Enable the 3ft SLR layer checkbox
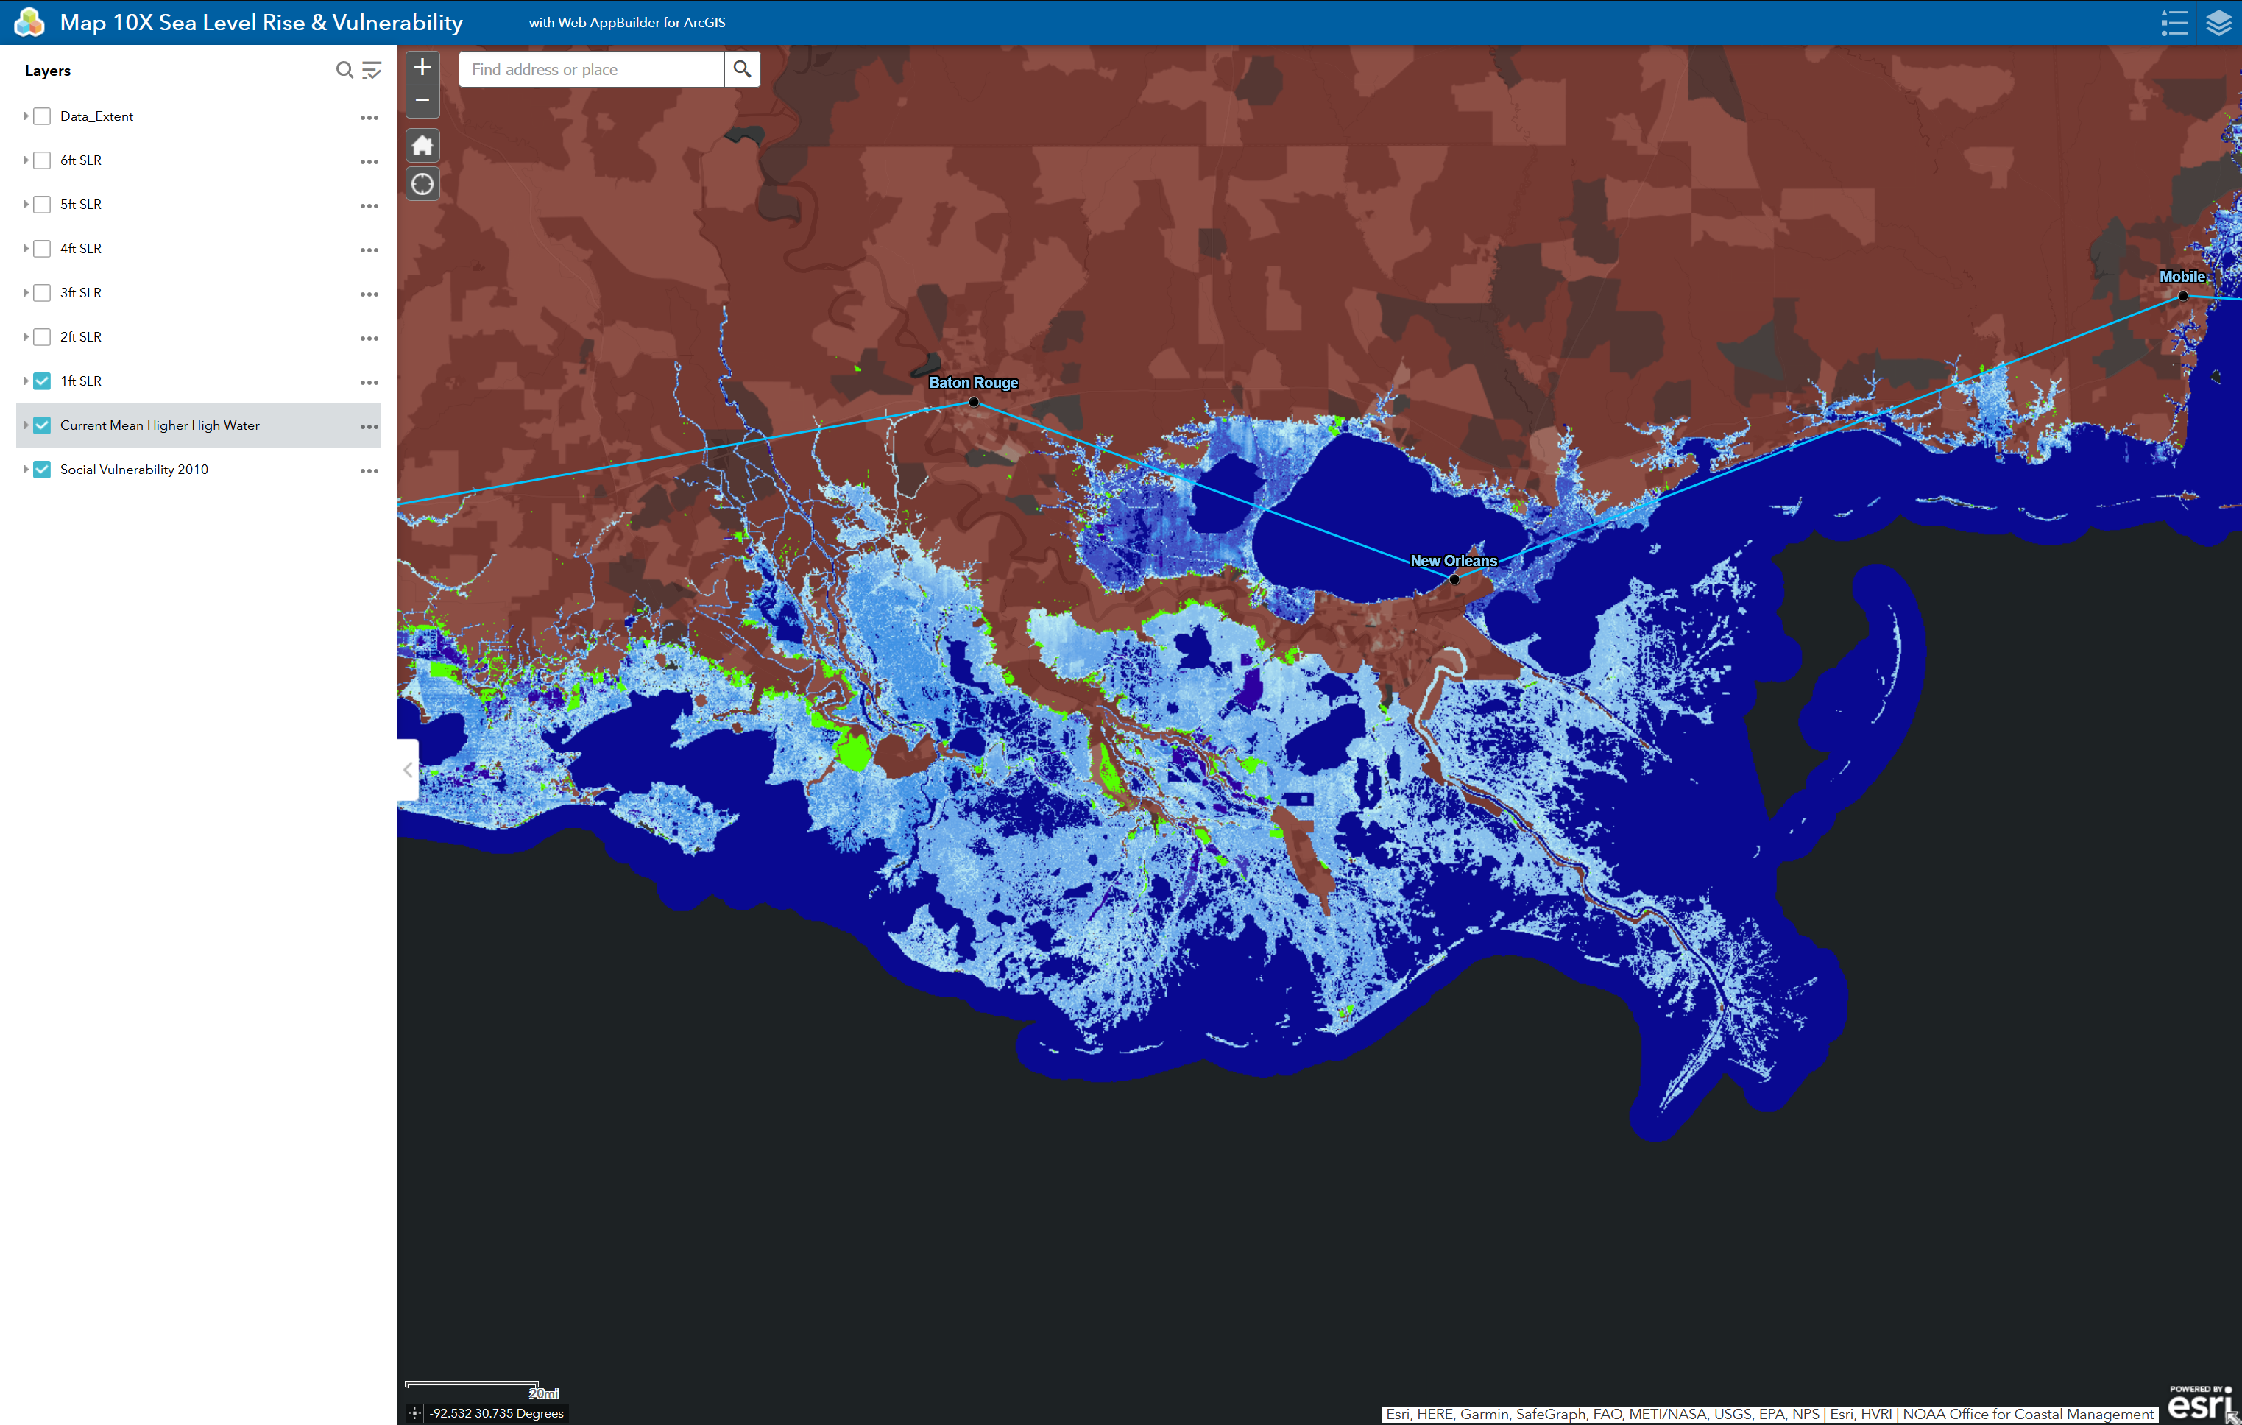 (x=42, y=292)
